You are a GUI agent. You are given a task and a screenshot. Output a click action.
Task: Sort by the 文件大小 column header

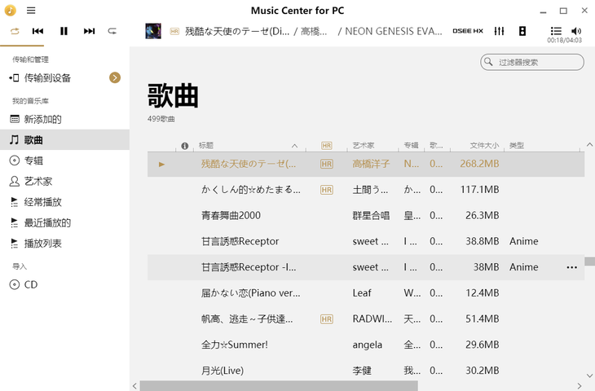pyautogui.click(x=484, y=145)
